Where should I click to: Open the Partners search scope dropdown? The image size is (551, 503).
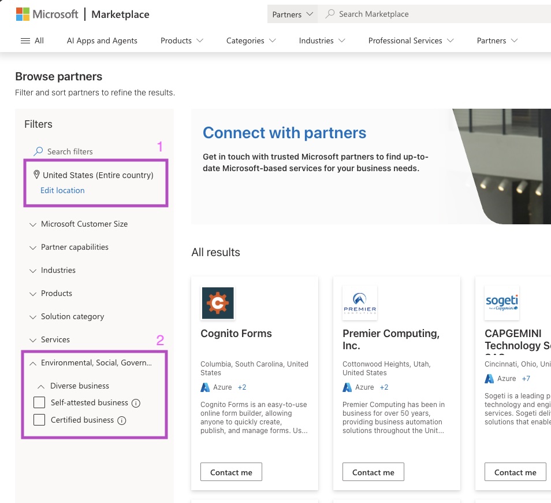(292, 13)
